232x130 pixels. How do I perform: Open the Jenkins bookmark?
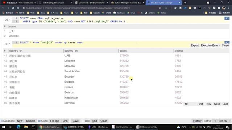coord(150,13)
